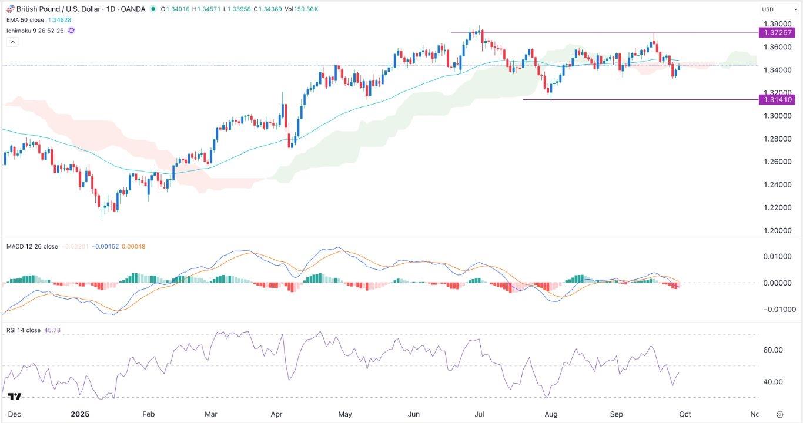
Task: Click the lower purple horizontal support line
Action: (647, 99)
